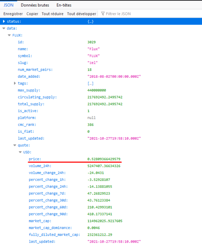Select the platform null value
The height and width of the screenshot is (250, 202).
[x=91, y=118]
